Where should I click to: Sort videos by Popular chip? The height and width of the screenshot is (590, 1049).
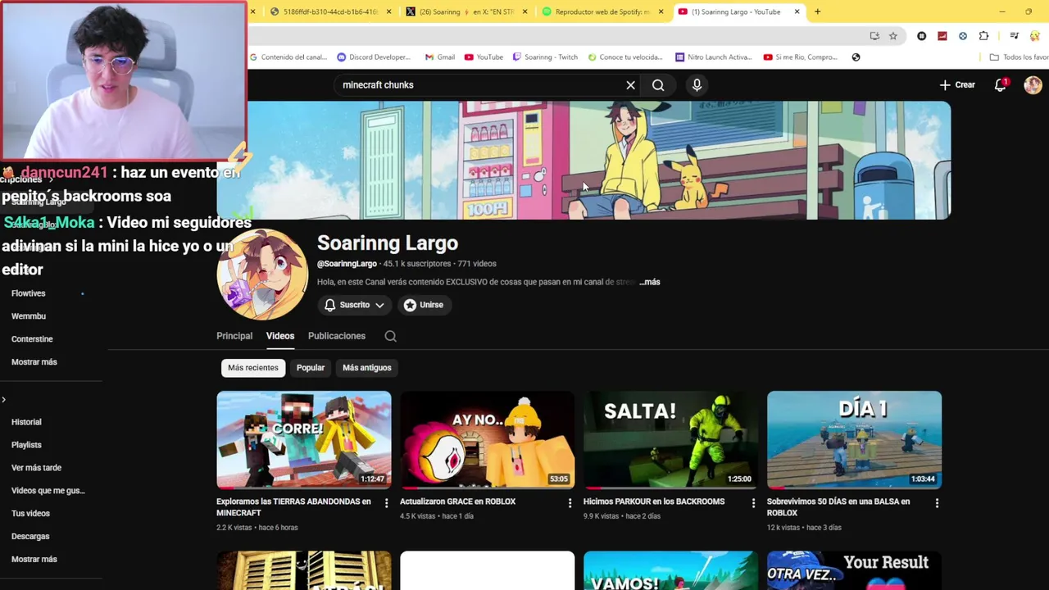pos(311,368)
